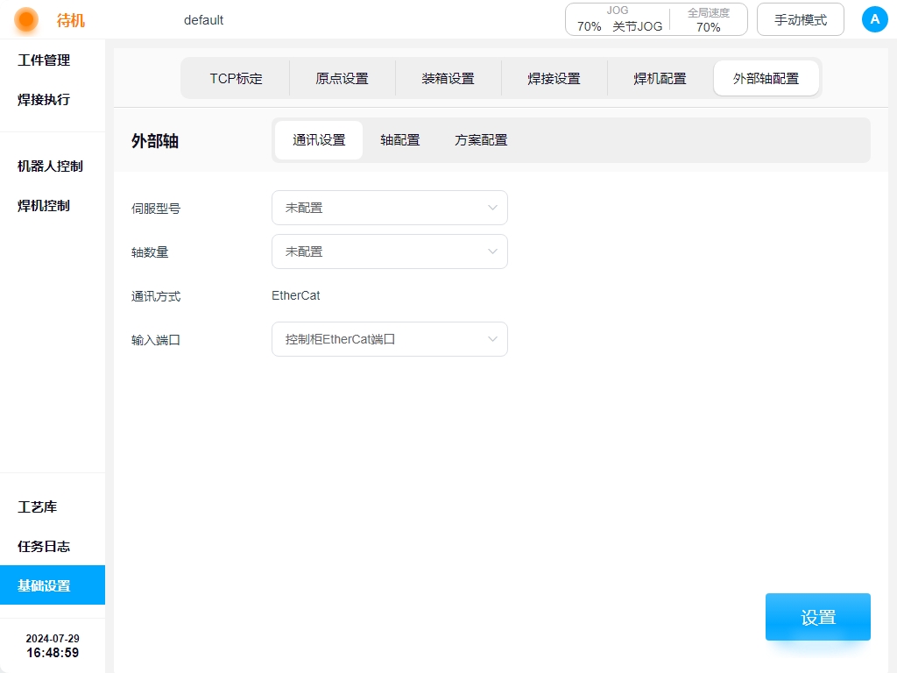Open the 焊接设置 tab

[554, 78]
